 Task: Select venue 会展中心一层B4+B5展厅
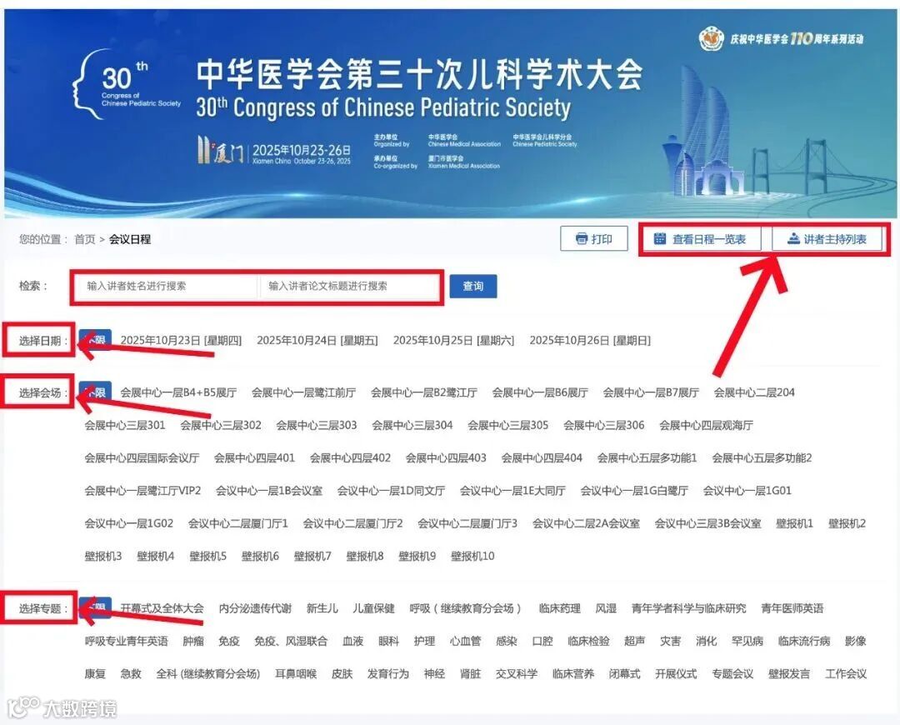pos(178,392)
